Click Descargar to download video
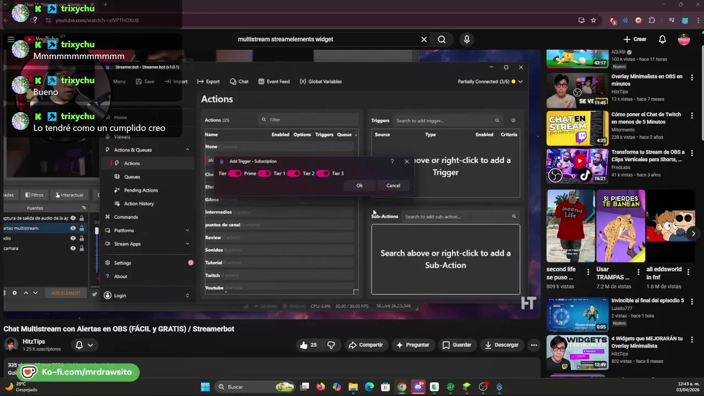The height and width of the screenshot is (396, 704). 501,345
